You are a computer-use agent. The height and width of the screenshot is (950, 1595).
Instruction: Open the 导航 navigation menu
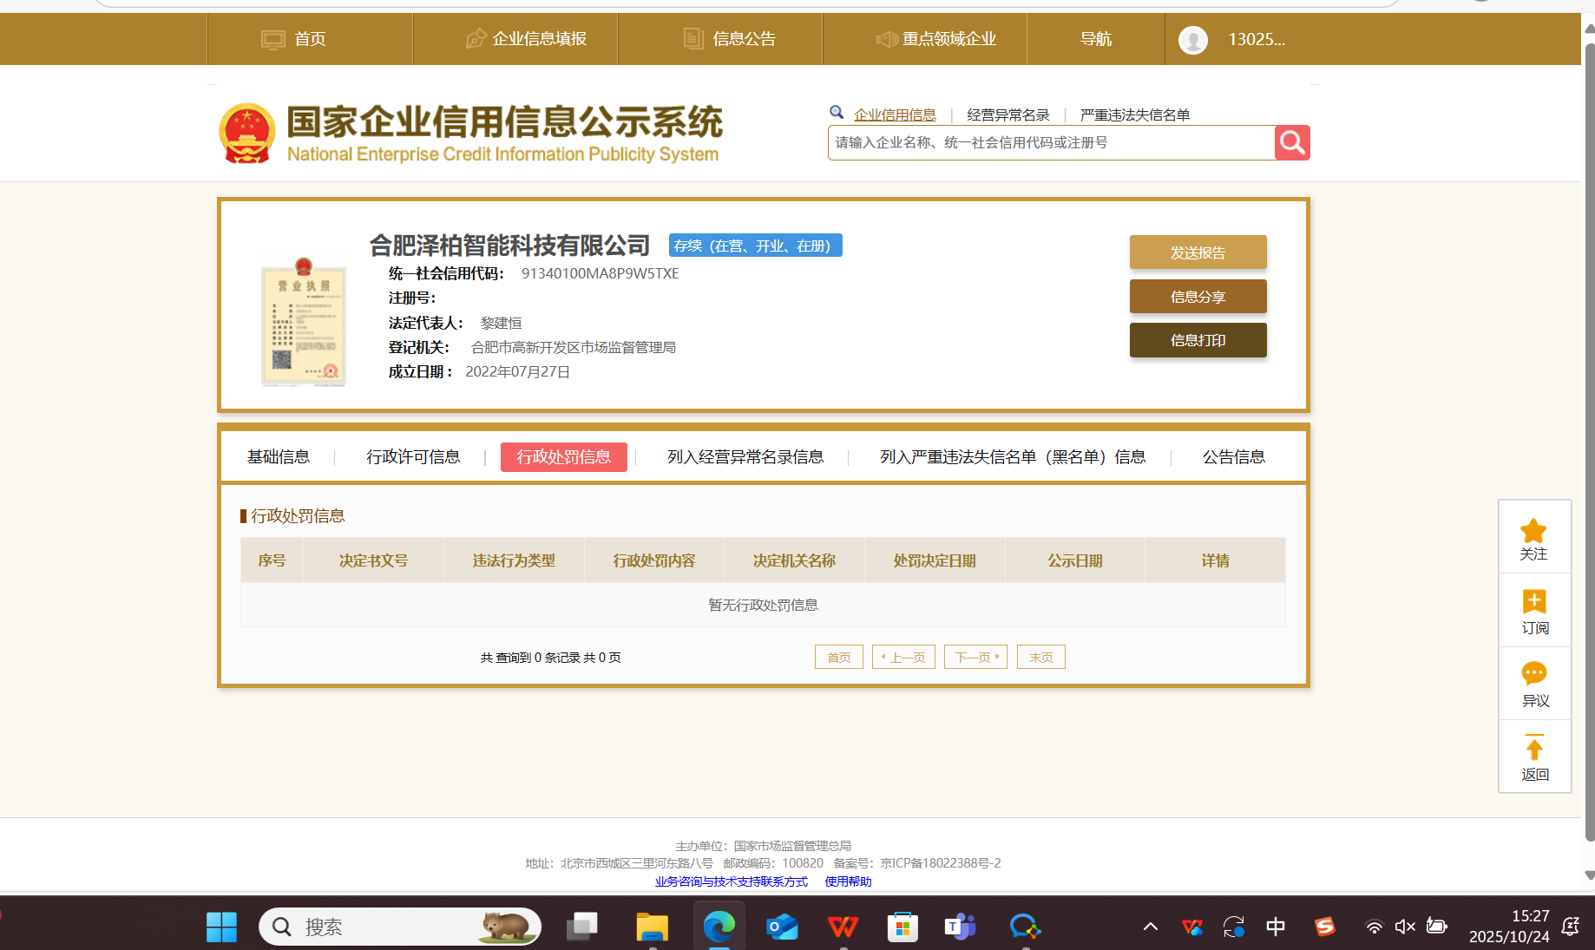tap(1095, 39)
